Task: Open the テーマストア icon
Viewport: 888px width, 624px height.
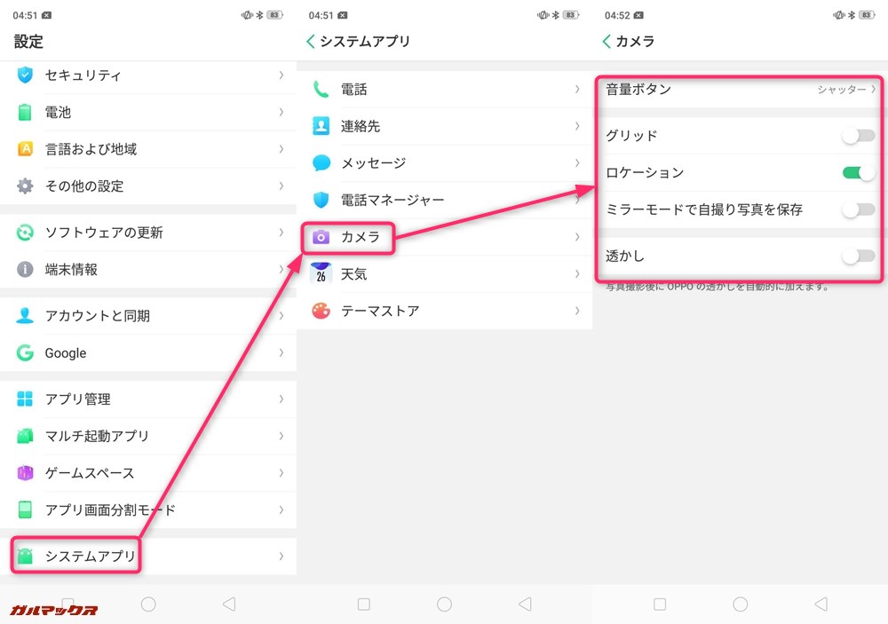Action: click(x=320, y=311)
